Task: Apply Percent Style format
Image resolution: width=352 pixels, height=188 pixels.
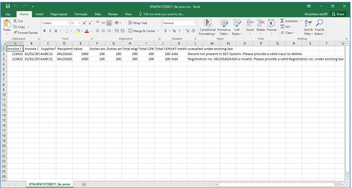Action: point(174,31)
